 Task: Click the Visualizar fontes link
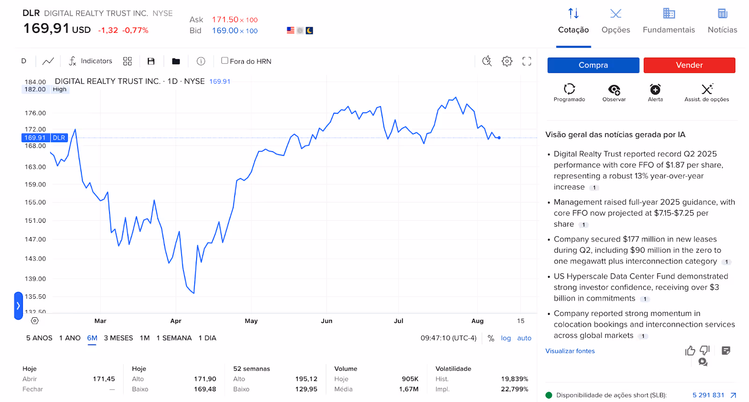[570, 351]
